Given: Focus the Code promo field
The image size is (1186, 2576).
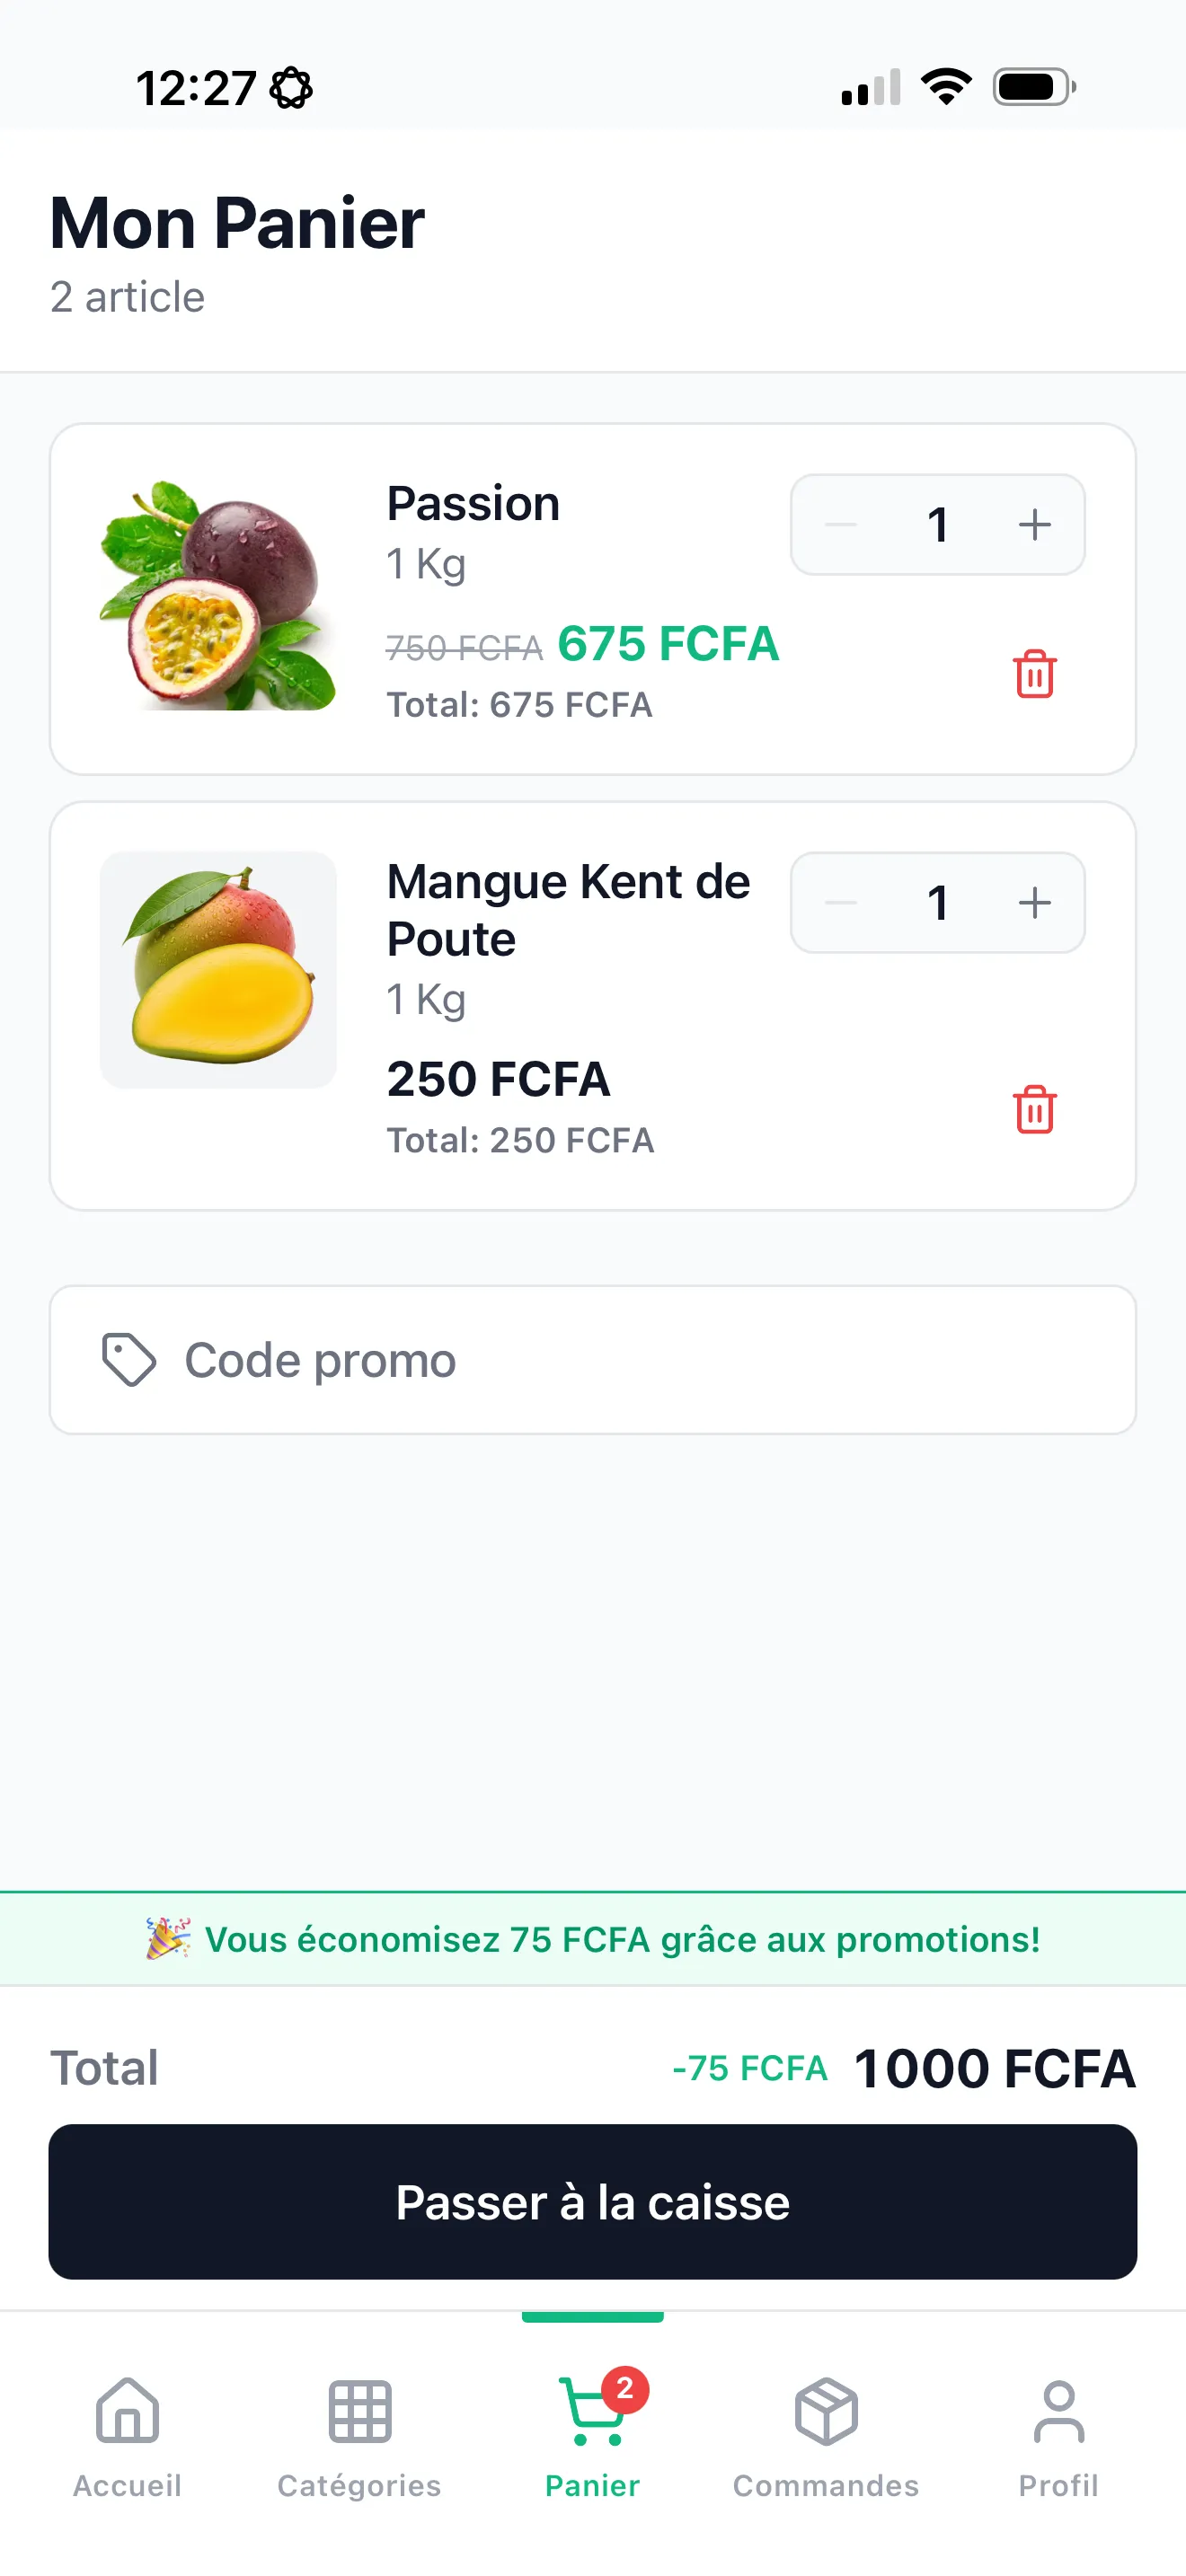Looking at the screenshot, I should (640, 1360).
